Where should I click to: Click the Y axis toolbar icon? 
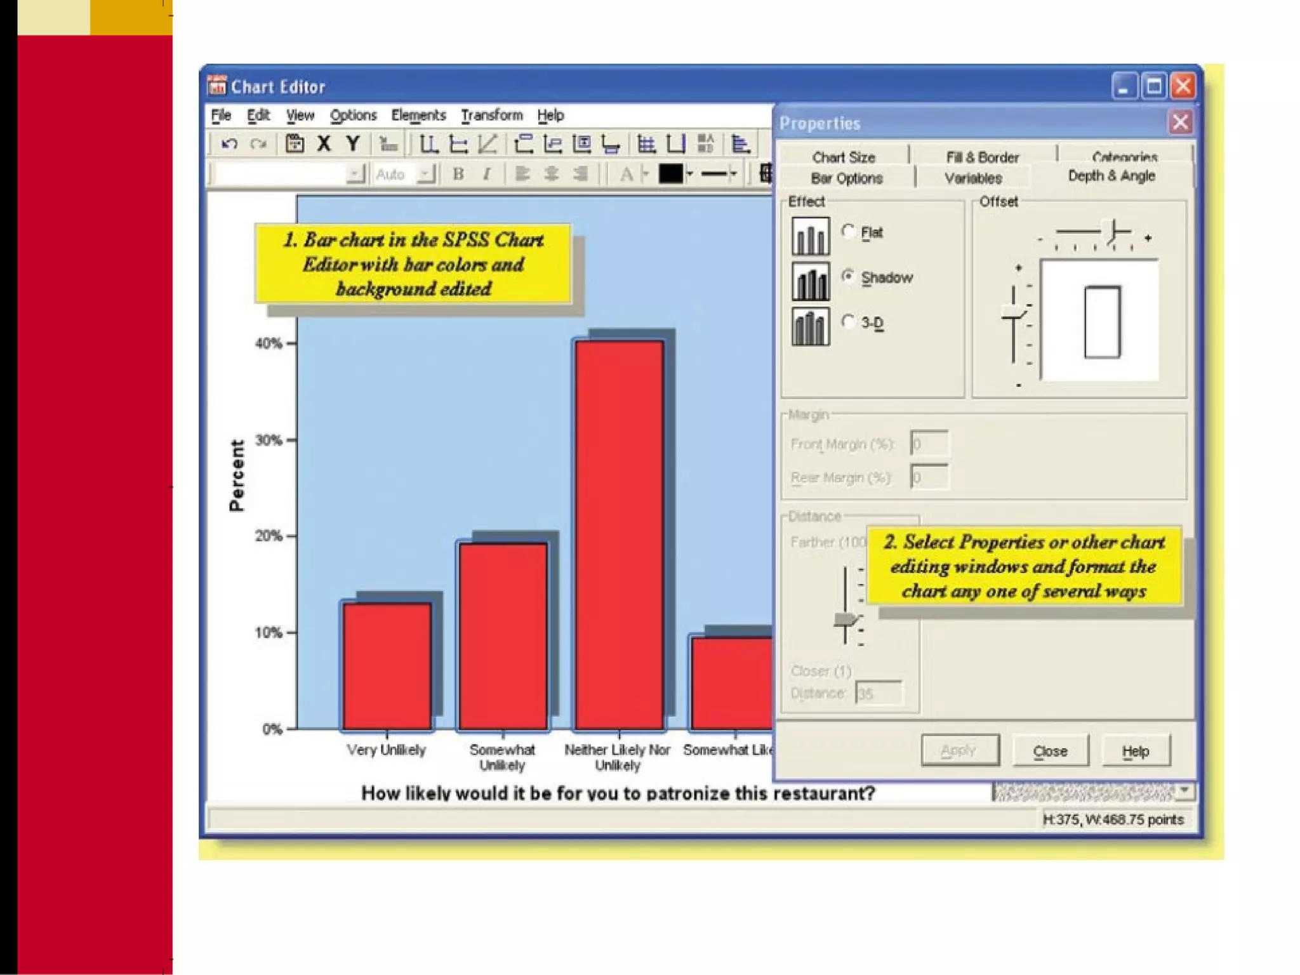353,144
